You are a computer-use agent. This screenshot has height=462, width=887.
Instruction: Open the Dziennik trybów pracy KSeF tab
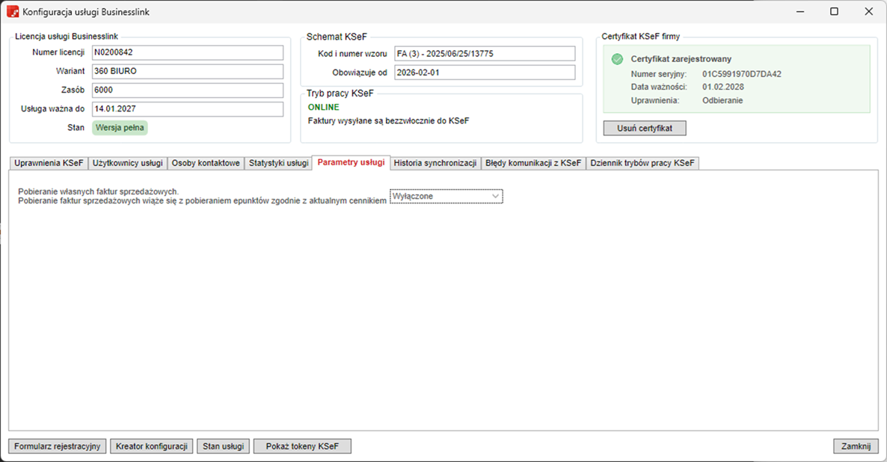pos(642,163)
